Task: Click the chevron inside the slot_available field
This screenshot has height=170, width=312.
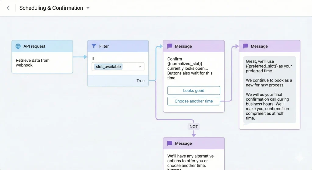Action: point(140,67)
